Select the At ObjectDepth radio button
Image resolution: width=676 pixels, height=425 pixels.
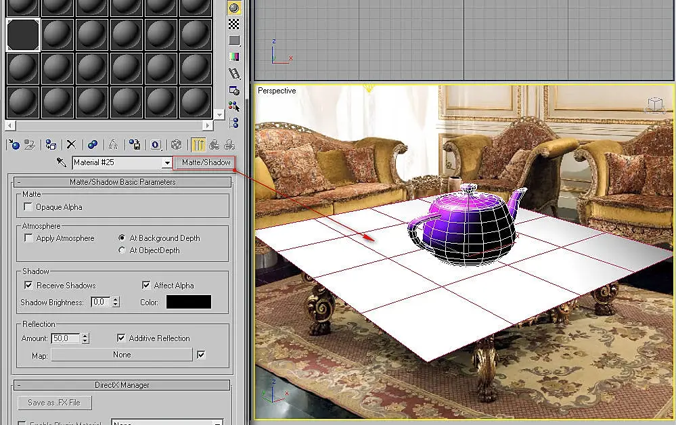tap(122, 250)
